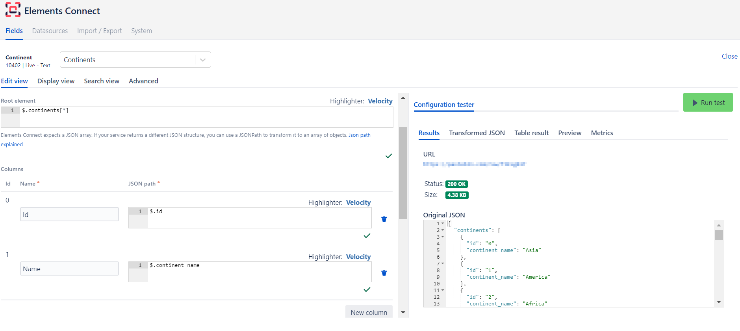
Task: Click the checkmark under Root element editor
Action: click(x=389, y=156)
